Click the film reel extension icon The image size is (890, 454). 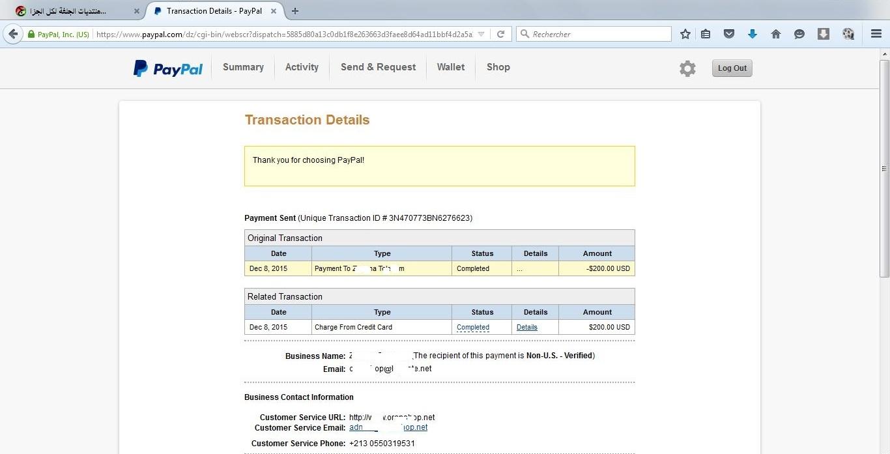[x=848, y=34]
